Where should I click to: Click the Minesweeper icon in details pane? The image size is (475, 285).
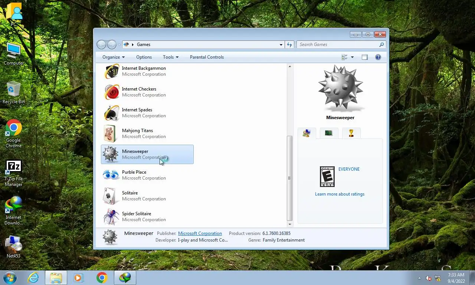click(110, 237)
